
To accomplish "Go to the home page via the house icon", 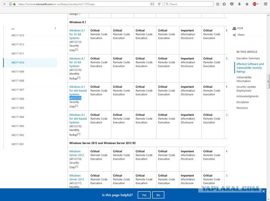I will point(247,4).
